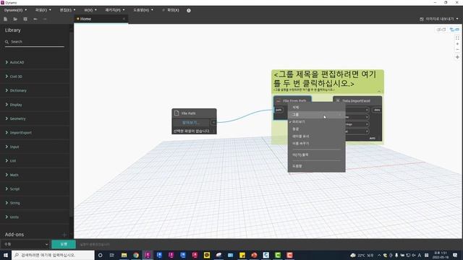Click the info circle icon in menu bar
This screenshot has width=463, height=260.
pyautogui.click(x=189, y=10)
